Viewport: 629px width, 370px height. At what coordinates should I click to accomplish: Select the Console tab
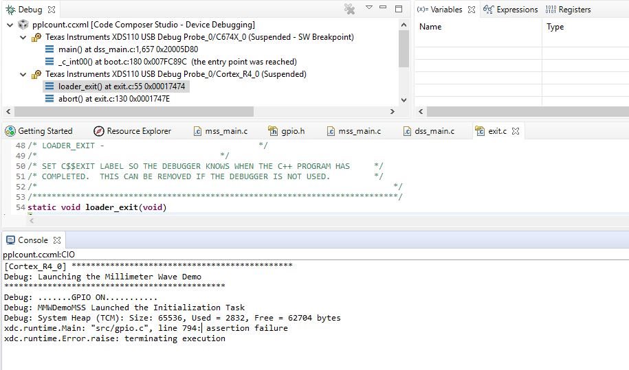pos(33,240)
